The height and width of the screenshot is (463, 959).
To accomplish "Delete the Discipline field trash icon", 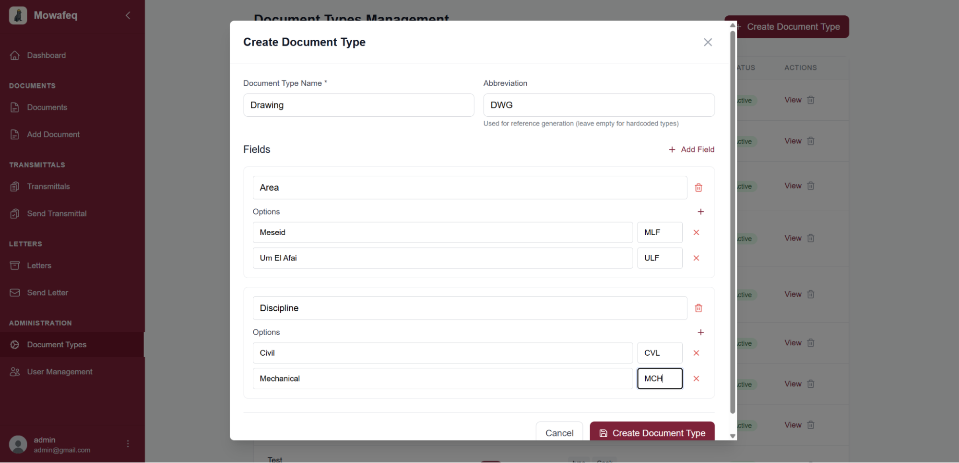I will (698, 308).
